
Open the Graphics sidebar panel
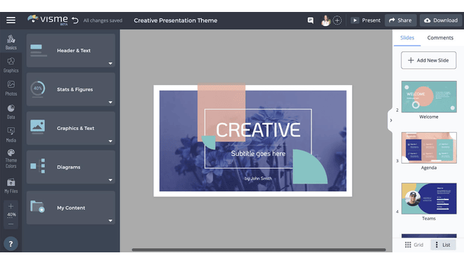tap(11, 65)
